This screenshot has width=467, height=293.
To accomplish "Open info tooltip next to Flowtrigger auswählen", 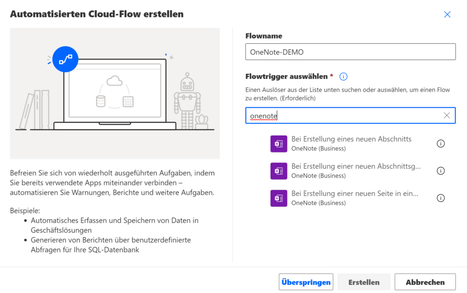I will (343, 77).
